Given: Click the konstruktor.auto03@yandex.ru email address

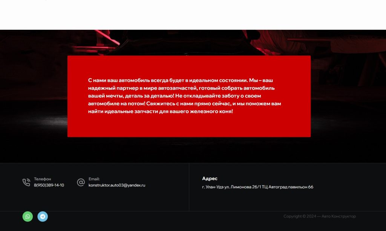Looking at the screenshot, I should pyautogui.click(x=117, y=185).
